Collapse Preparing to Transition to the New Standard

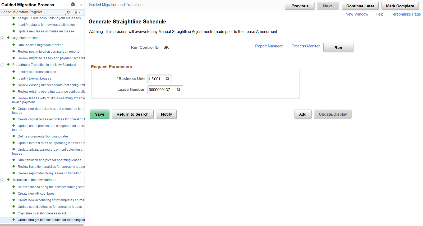pyautogui.click(x=2, y=65)
